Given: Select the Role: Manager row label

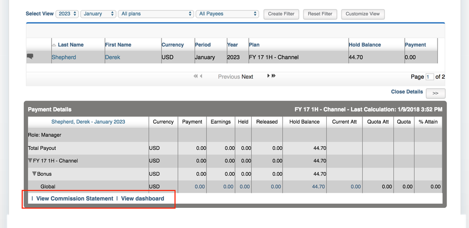Looking at the screenshot, I should [x=45, y=135].
